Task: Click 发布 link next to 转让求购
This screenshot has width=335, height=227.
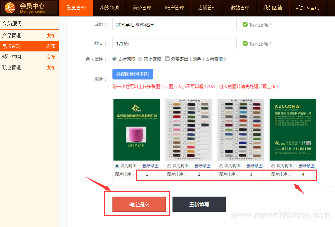Action: coord(51,57)
